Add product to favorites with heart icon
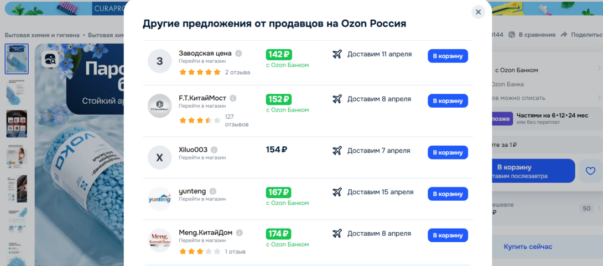Screen dimensions: 603x266 (590, 171)
